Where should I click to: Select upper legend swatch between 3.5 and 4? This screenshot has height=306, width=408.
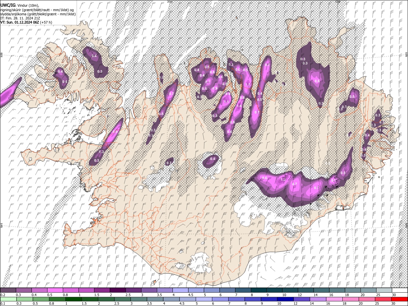[164, 290]
